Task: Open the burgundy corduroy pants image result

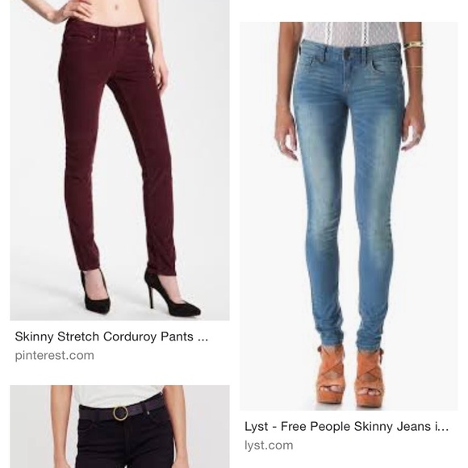Action: pyautogui.click(x=119, y=160)
